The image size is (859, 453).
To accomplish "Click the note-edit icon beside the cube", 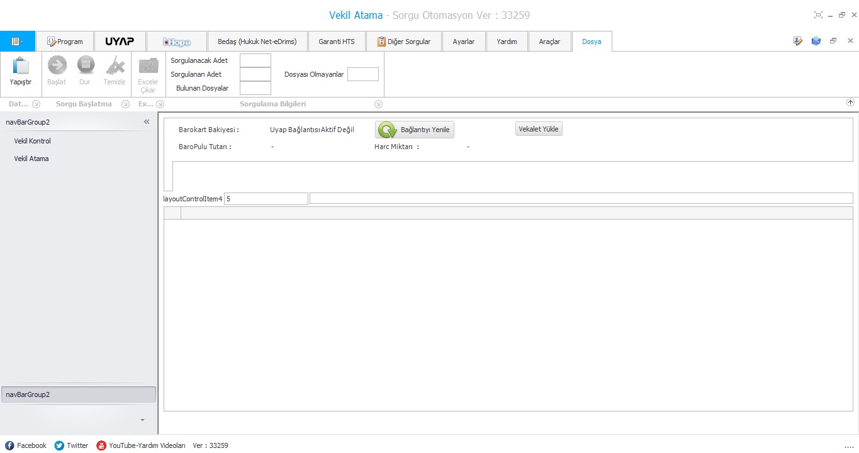I will point(798,41).
